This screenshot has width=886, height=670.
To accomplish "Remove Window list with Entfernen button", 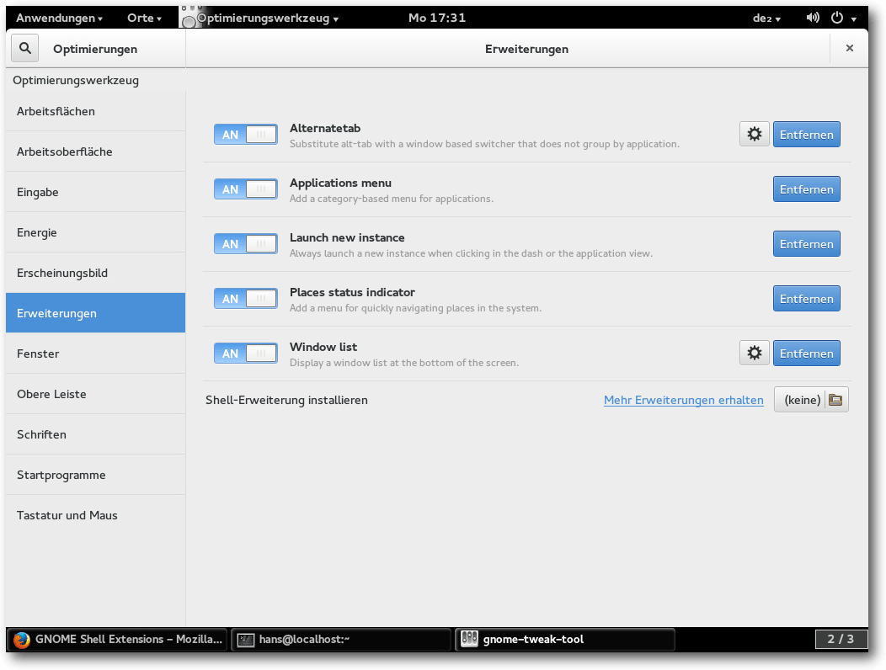I will [806, 354].
